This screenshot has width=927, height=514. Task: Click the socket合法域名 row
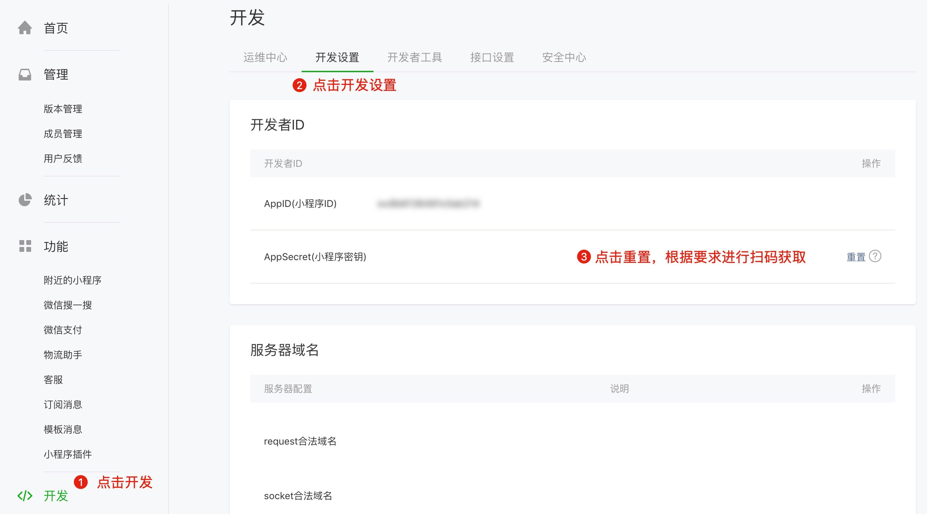click(x=572, y=496)
